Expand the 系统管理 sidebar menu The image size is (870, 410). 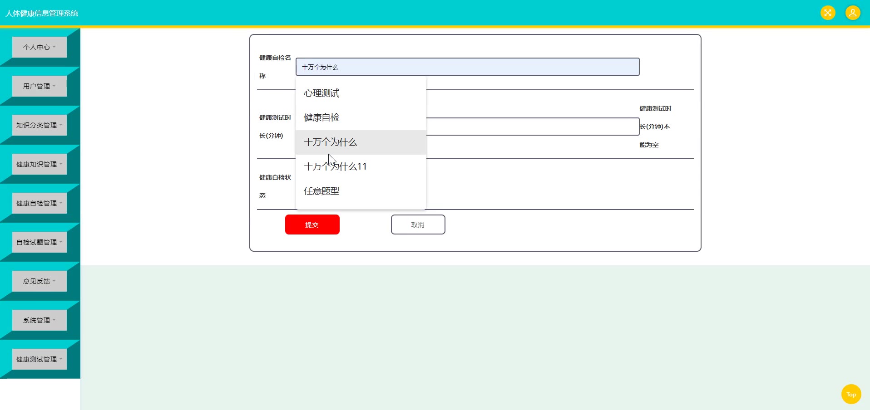coord(40,320)
